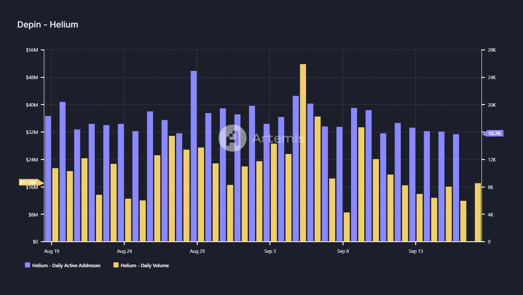Screen dimensions: 523x295
Task: Click the "$40M" volume axis label
Action: pos(32,105)
